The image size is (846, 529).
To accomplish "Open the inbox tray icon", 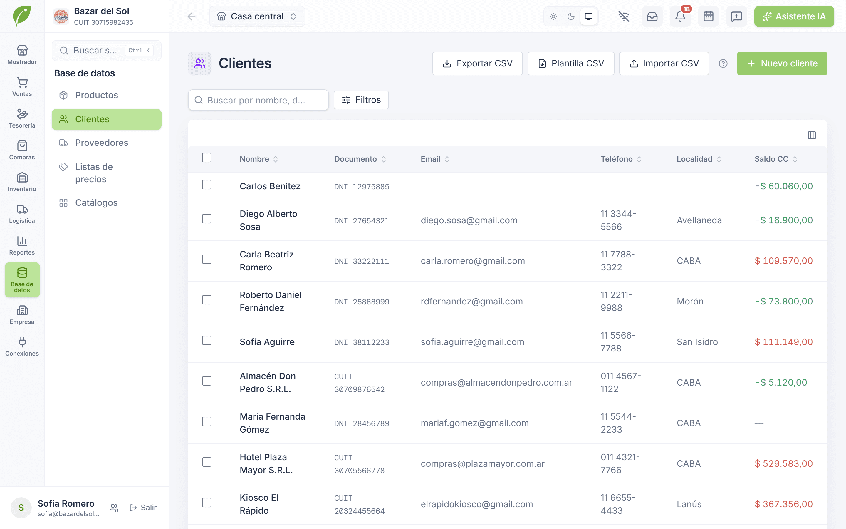I will point(652,16).
